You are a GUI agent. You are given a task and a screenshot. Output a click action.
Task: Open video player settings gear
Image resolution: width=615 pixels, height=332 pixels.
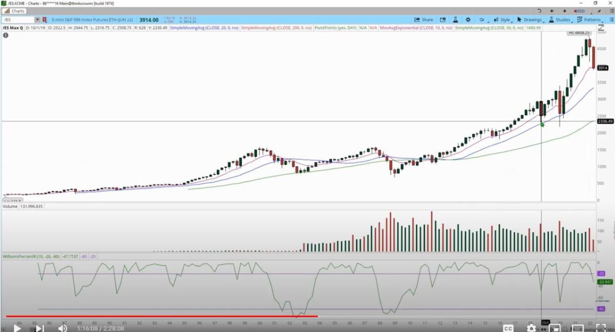click(531, 328)
